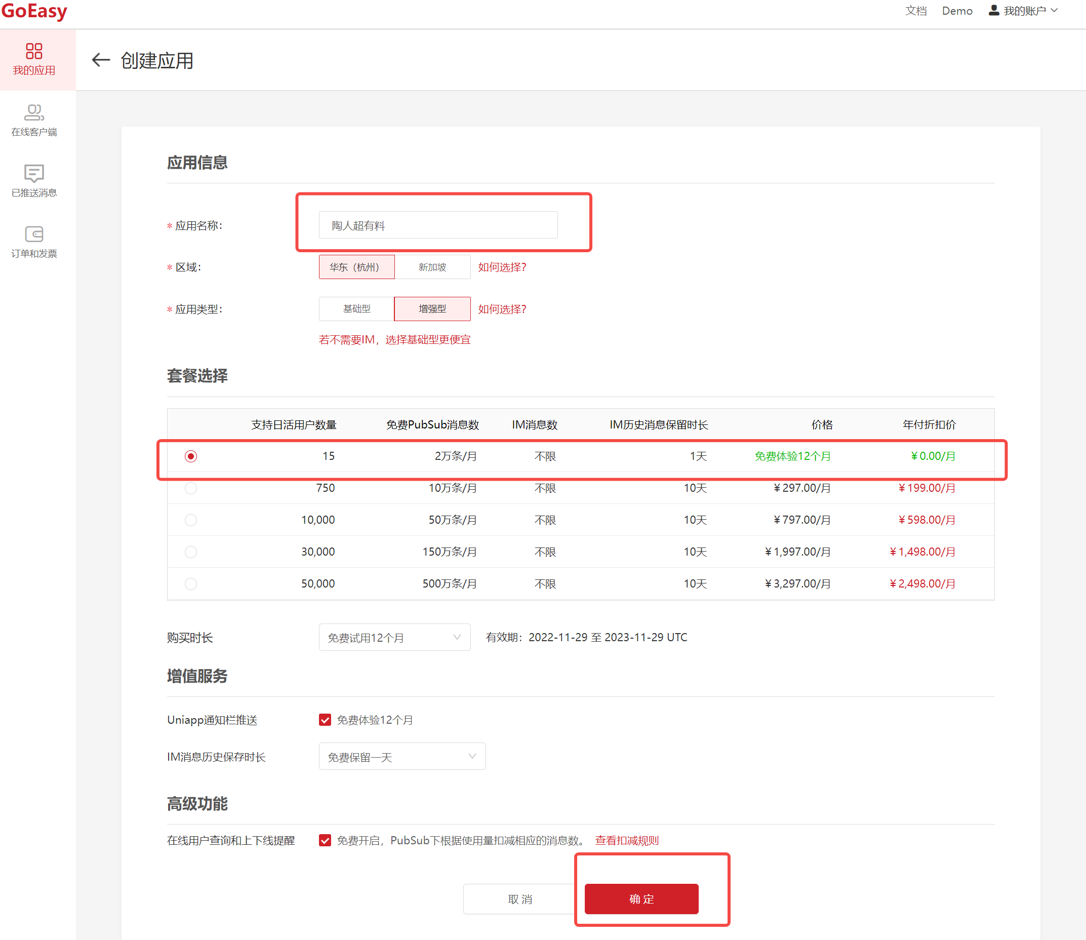The width and height of the screenshot is (1086, 940).
Task: Click the ¥598.00/月 yearly discount price
Action: 927,520
